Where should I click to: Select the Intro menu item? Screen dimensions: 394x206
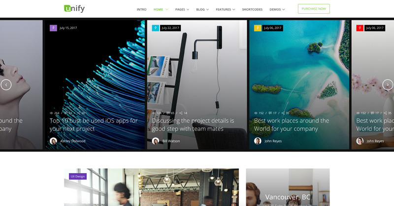coord(141,9)
